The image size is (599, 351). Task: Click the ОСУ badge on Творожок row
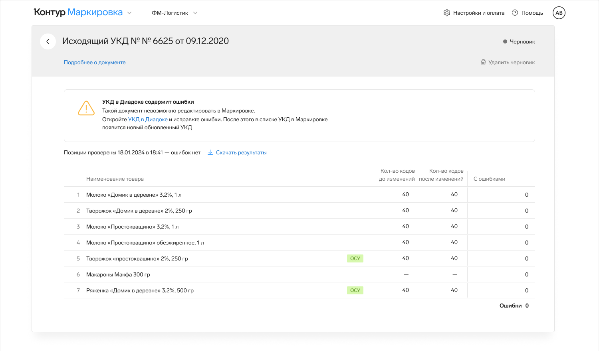(x=355, y=258)
